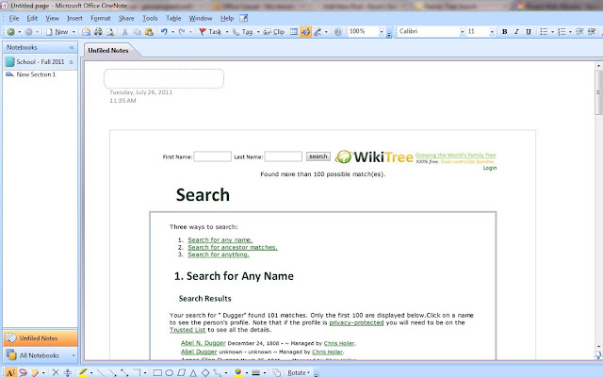The width and height of the screenshot is (603, 377).
Task: Click the Unfiled Notes button in sidebar
Action: pyautogui.click(x=41, y=338)
